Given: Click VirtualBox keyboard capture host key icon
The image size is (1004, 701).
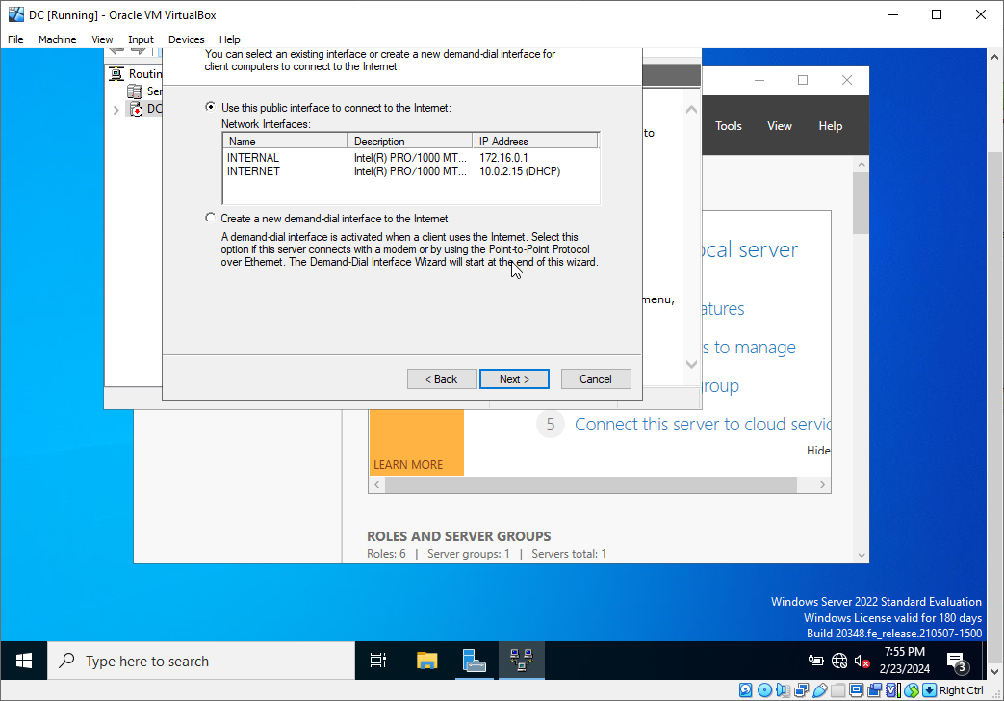Looking at the screenshot, I should pos(930,690).
